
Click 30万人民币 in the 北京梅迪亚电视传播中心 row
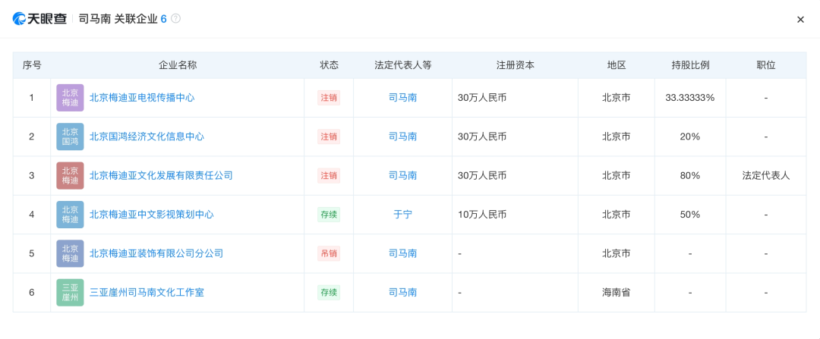[482, 98]
